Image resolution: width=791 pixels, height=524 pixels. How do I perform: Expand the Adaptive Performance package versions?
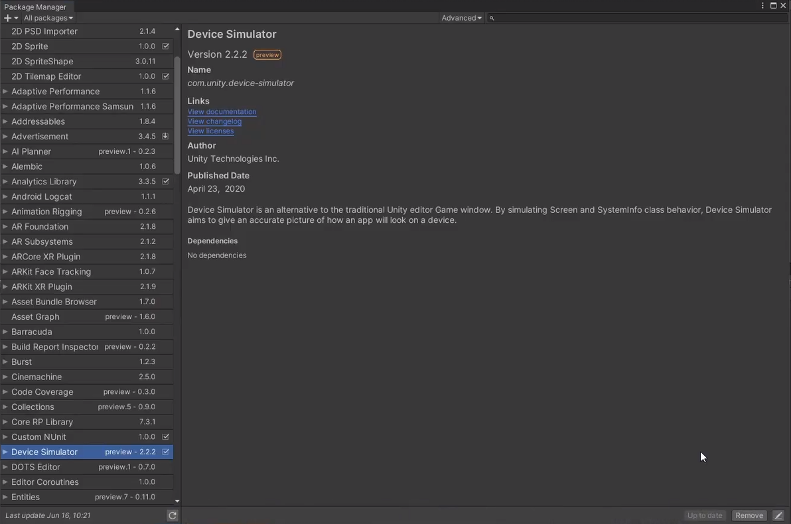tap(5, 92)
